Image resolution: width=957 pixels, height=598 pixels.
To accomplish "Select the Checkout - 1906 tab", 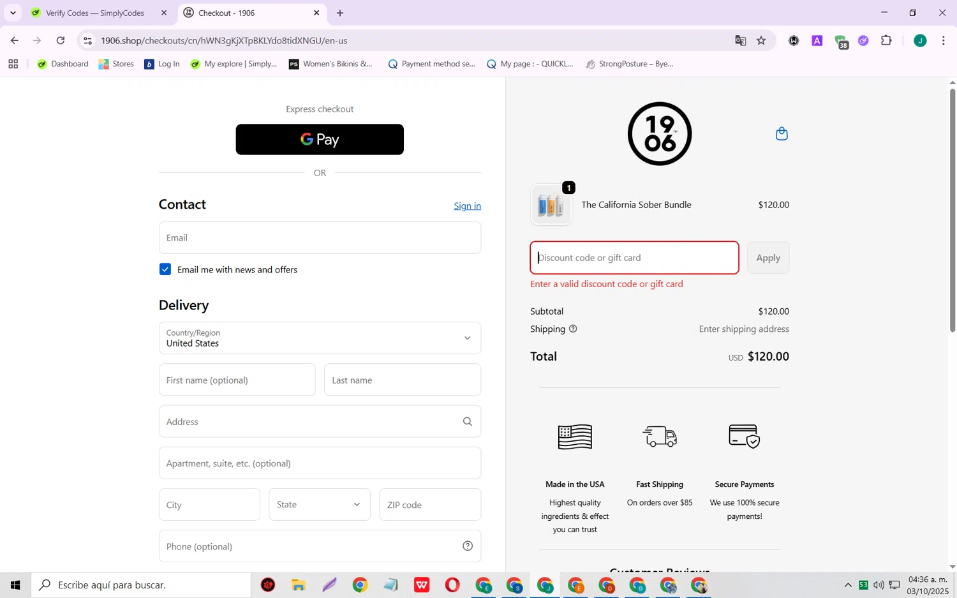I will point(251,13).
